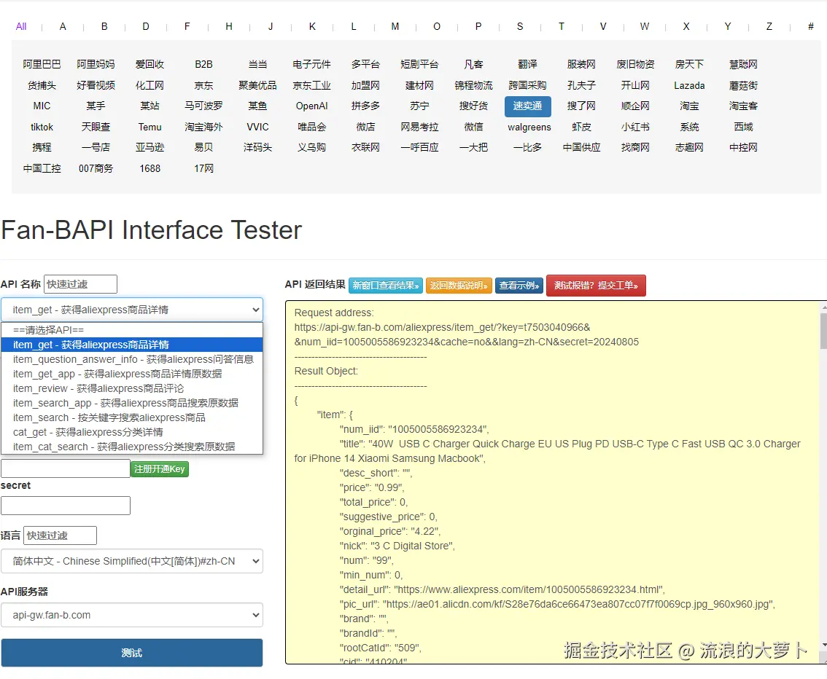Choose the B2B platform
The width and height of the screenshot is (827, 679).
[203, 64]
